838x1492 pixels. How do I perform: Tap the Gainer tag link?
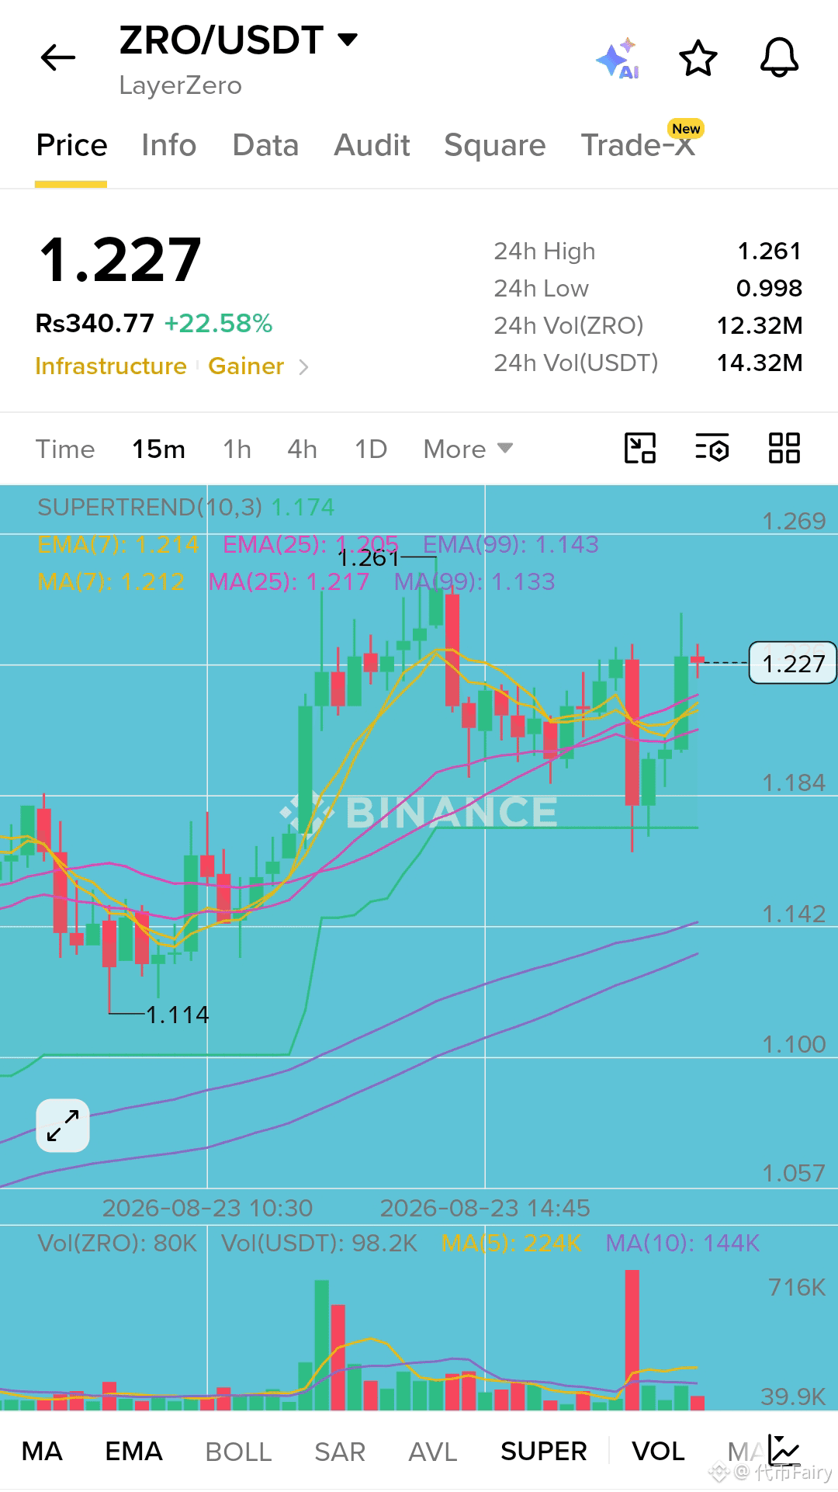[x=246, y=366]
